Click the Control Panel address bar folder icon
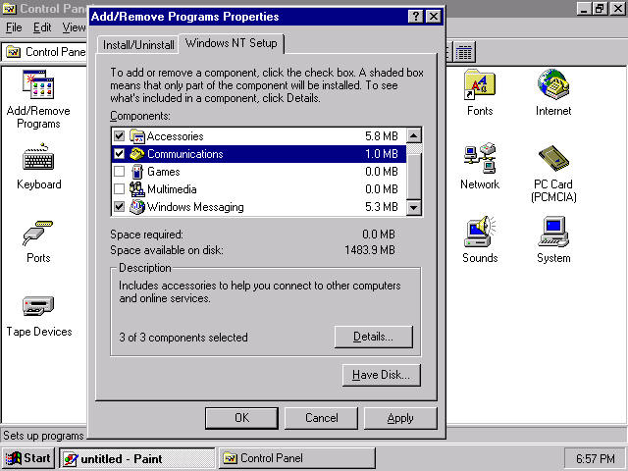The width and height of the screenshot is (628, 471). 13,52
